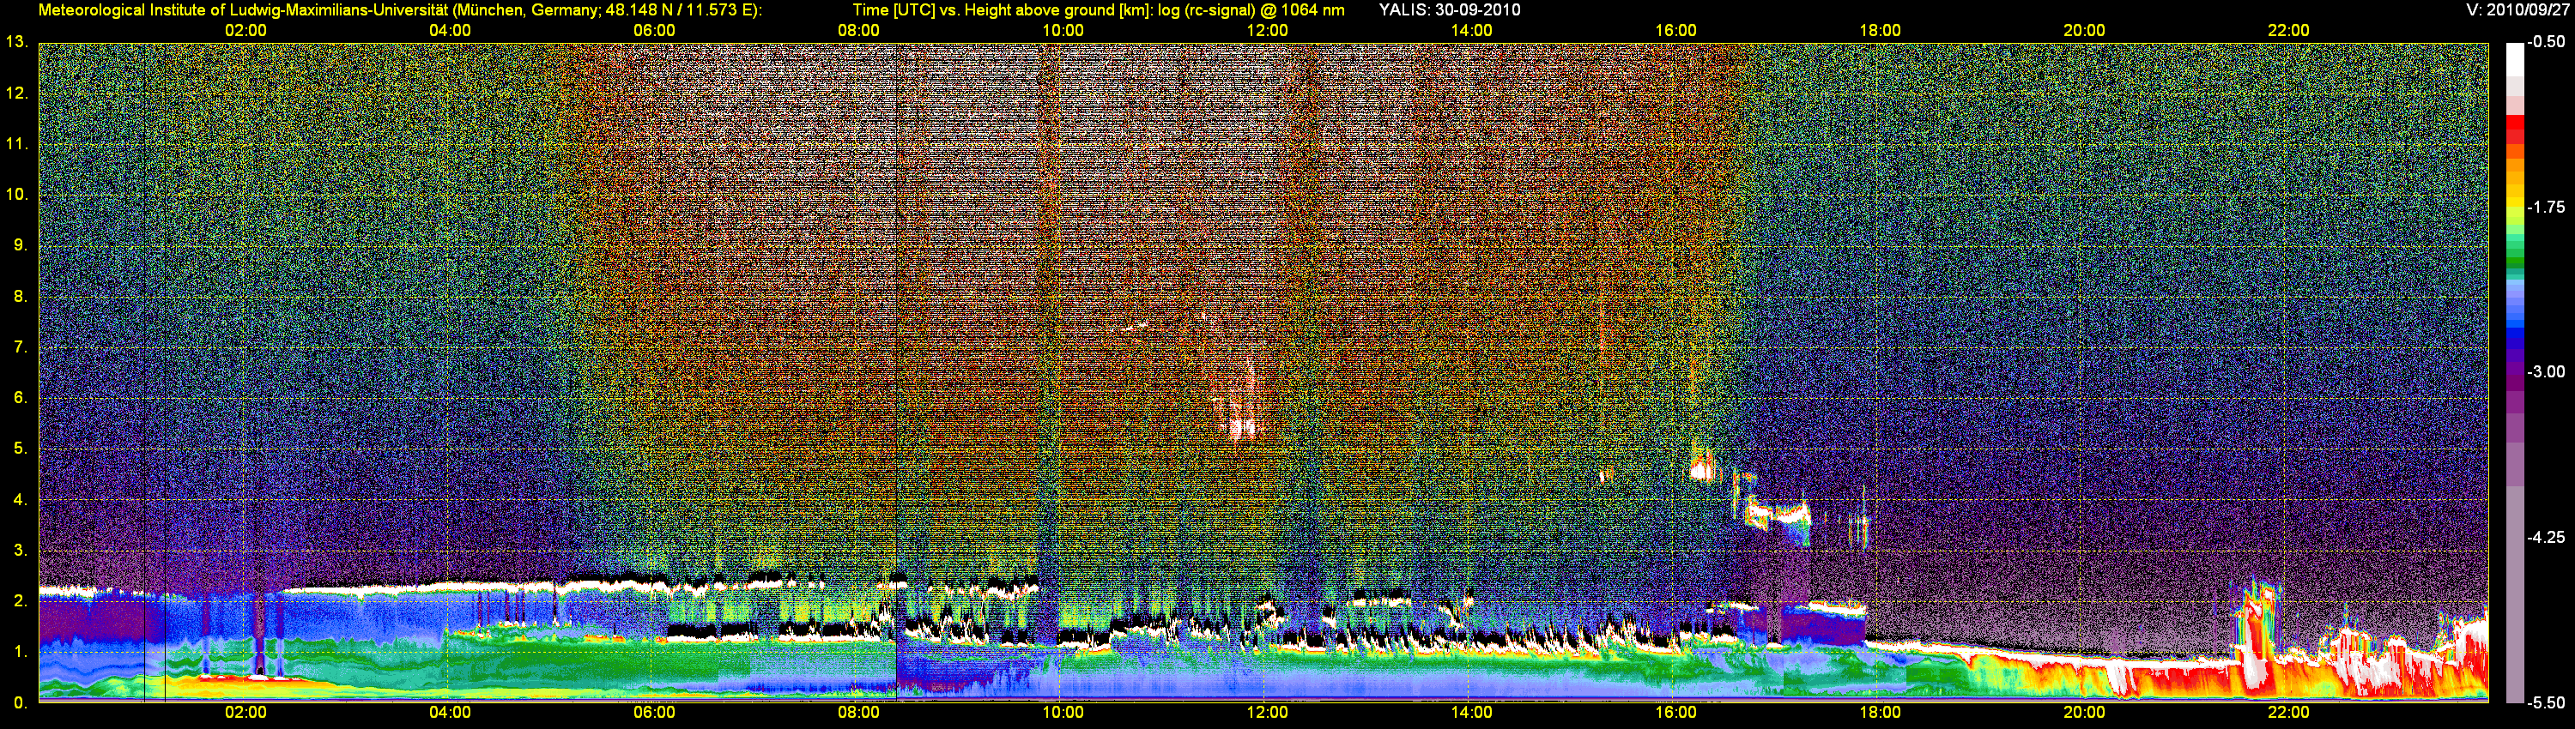2575x729 pixels.
Task: Click the 12 km height axis label
Action: tap(17, 93)
